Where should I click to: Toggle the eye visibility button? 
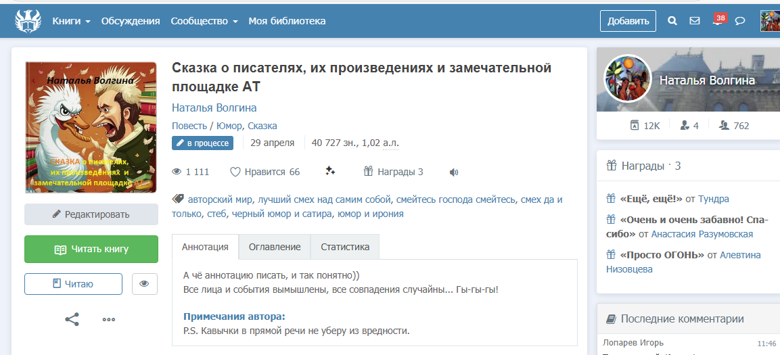145,284
